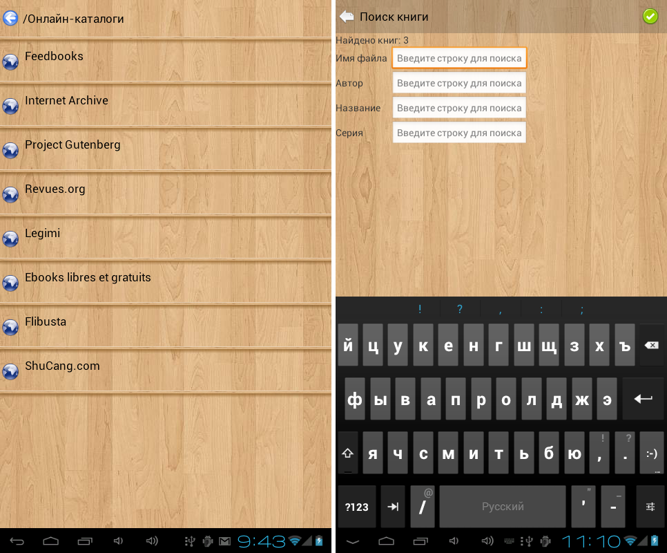Select the Legimi catalog name

click(x=43, y=233)
